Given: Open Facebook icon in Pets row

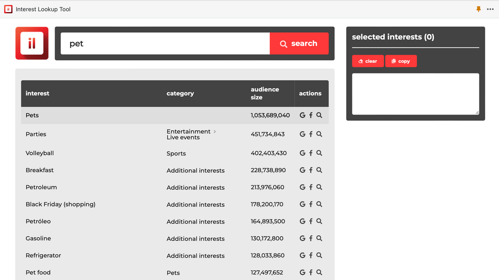Looking at the screenshot, I should (x=311, y=115).
